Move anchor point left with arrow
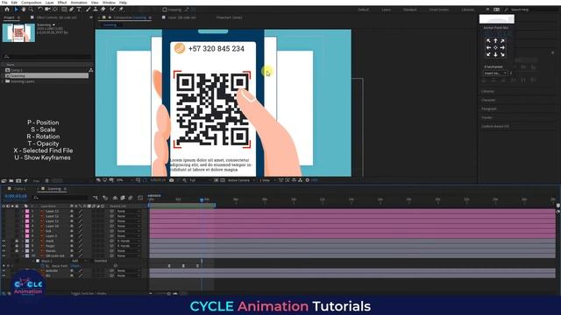The width and height of the screenshot is (561, 315). tap(489, 47)
